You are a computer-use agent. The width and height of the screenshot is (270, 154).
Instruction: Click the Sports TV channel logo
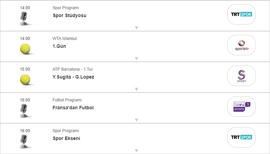point(241,45)
